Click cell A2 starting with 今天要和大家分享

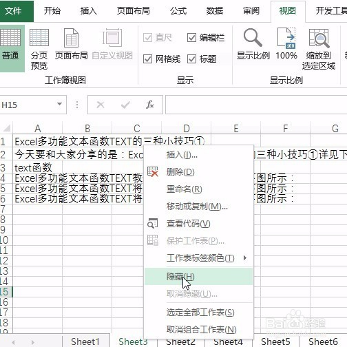pyautogui.click(x=37, y=154)
